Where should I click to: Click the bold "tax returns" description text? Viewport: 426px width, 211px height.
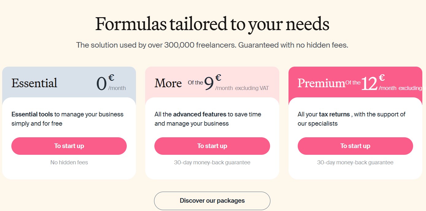[x=334, y=115]
